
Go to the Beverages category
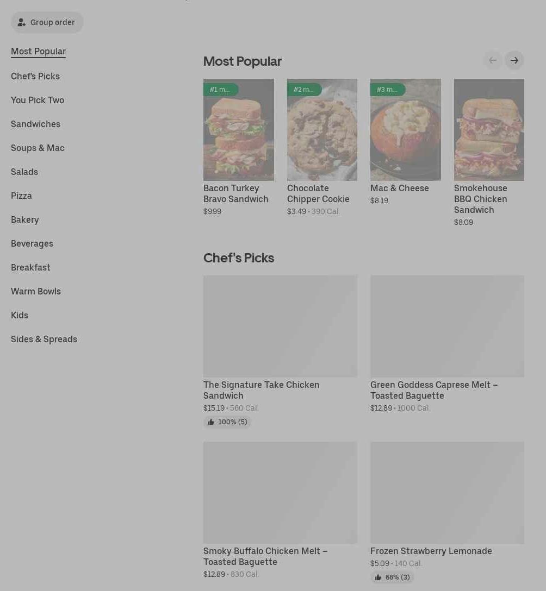point(32,243)
